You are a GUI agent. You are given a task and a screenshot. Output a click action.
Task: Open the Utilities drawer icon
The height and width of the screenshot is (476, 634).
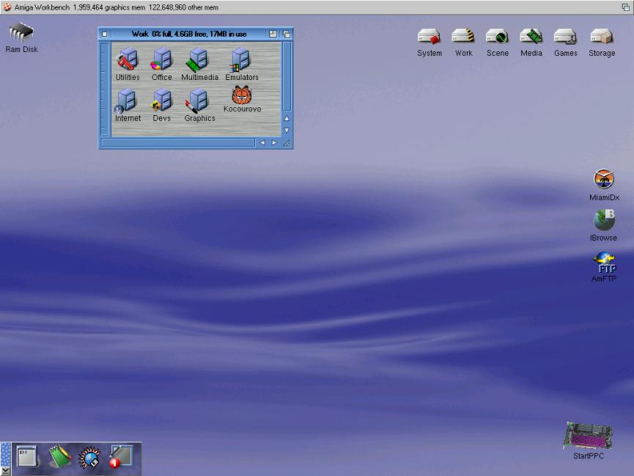click(127, 61)
